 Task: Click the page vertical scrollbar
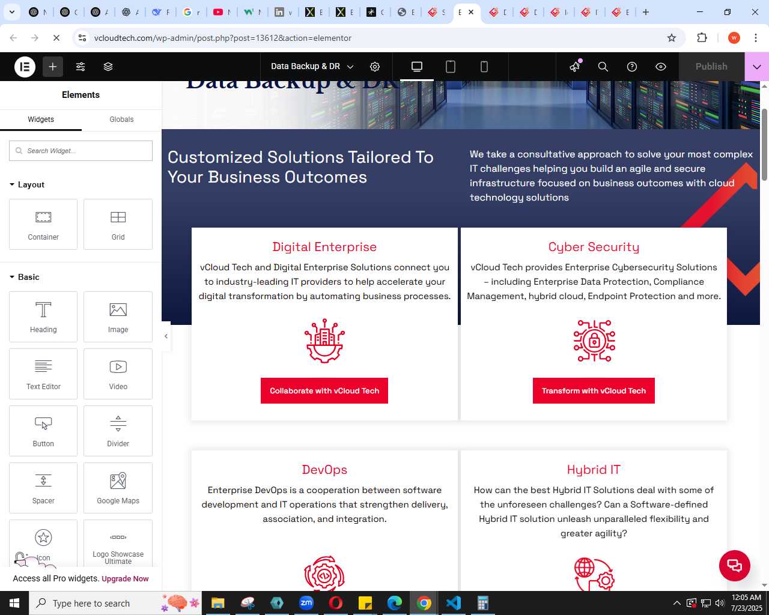coord(764,144)
